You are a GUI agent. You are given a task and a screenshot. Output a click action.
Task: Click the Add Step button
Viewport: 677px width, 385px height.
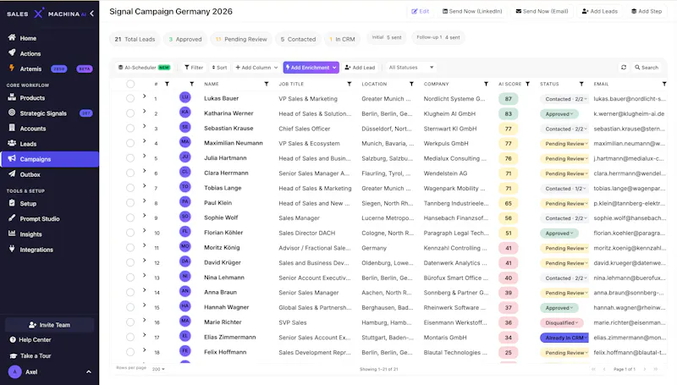pos(647,11)
